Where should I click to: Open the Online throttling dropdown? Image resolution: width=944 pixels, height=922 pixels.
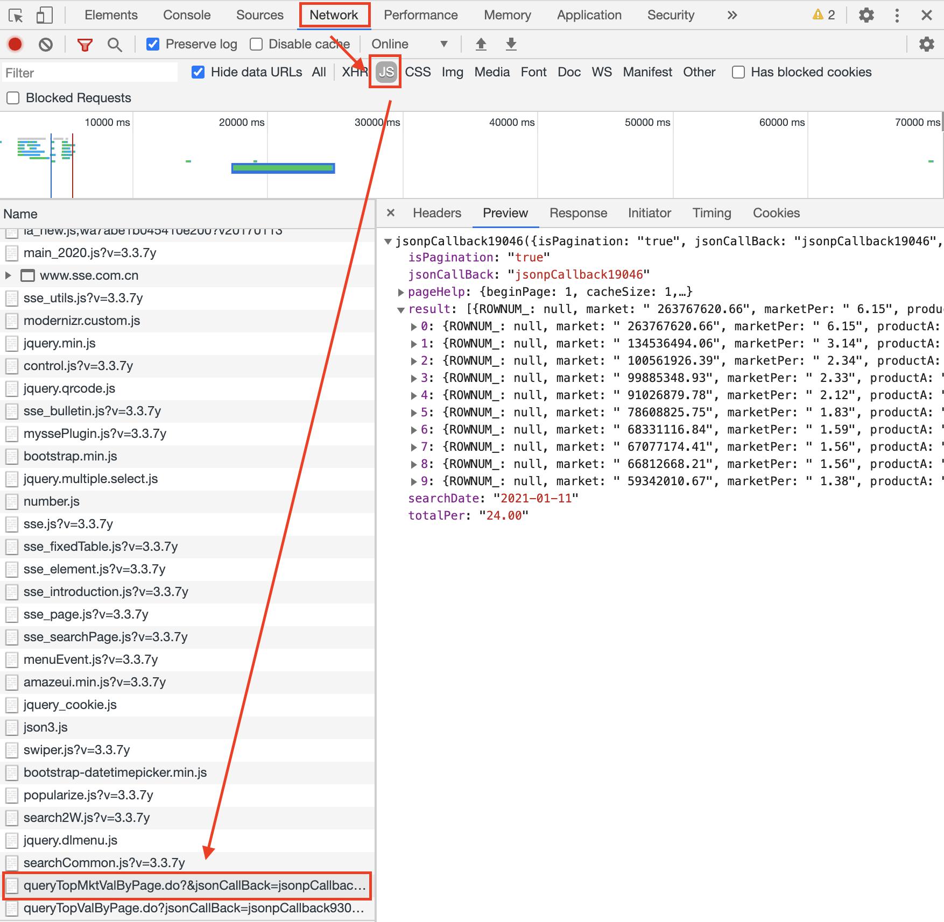[409, 44]
